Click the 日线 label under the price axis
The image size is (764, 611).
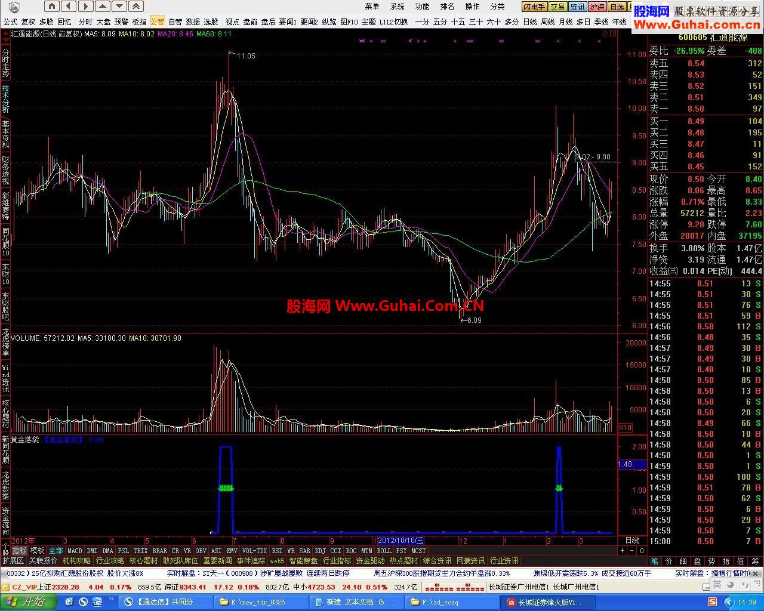tap(632, 540)
